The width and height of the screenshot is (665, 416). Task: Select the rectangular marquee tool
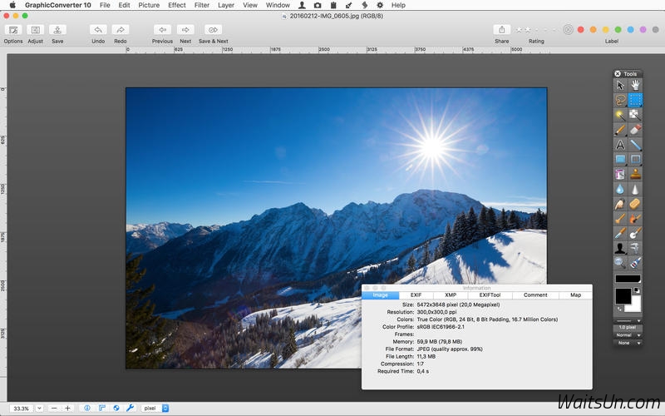coord(635,100)
